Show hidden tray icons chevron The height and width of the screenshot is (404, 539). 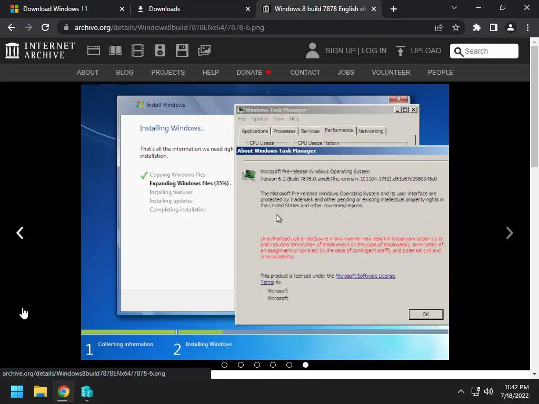coord(461,391)
